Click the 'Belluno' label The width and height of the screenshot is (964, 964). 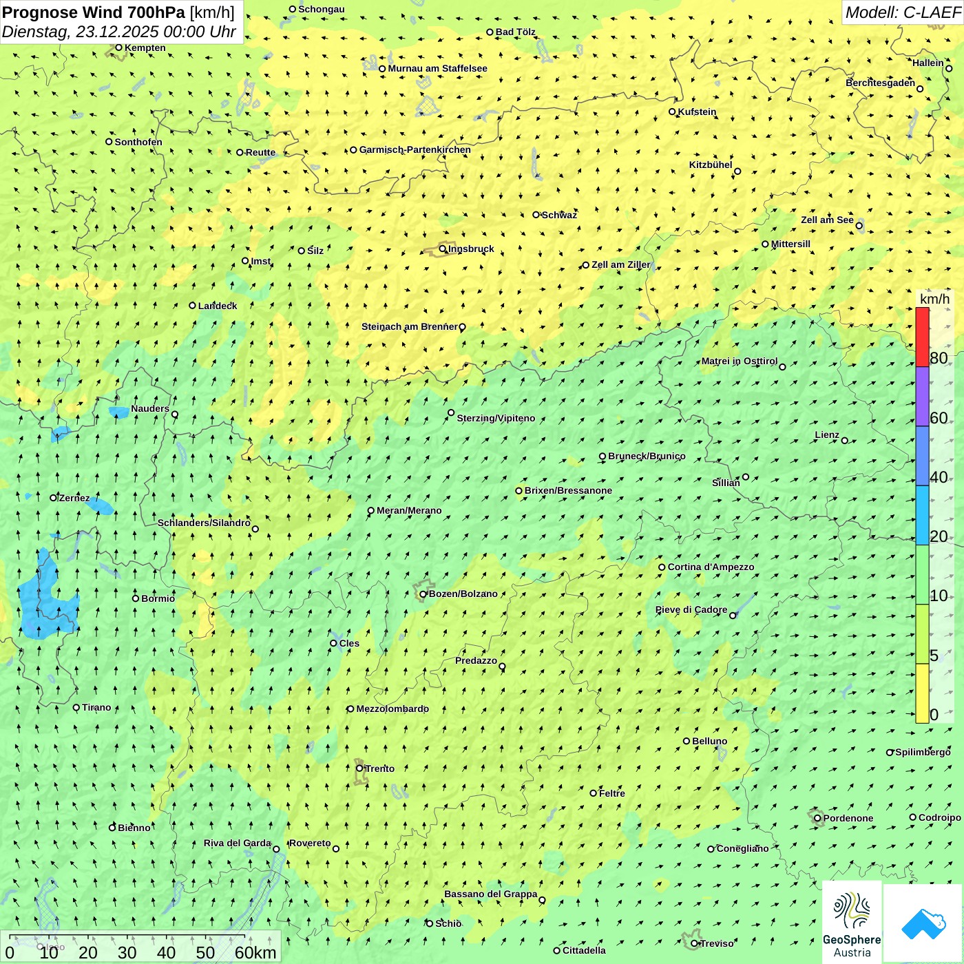[x=710, y=742]
